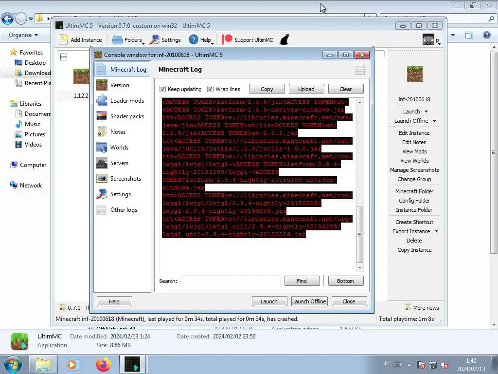Open Settings in the UltimMC toolbar

(x=165, y=40)
